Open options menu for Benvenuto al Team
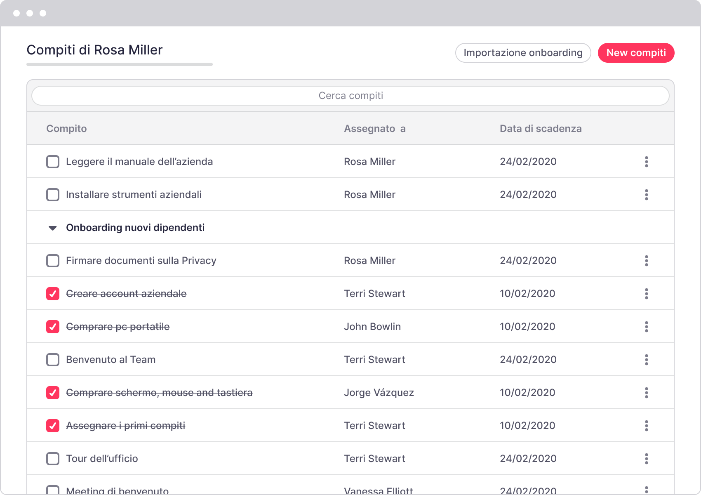Image resolution: width=701 pixels, height=495 pixels. click(646, 360)
